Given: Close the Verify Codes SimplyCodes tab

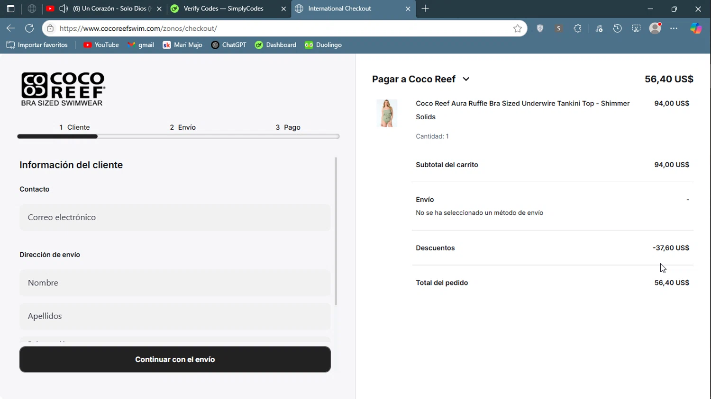Looking at the screenshot, I should click(283, 9).
